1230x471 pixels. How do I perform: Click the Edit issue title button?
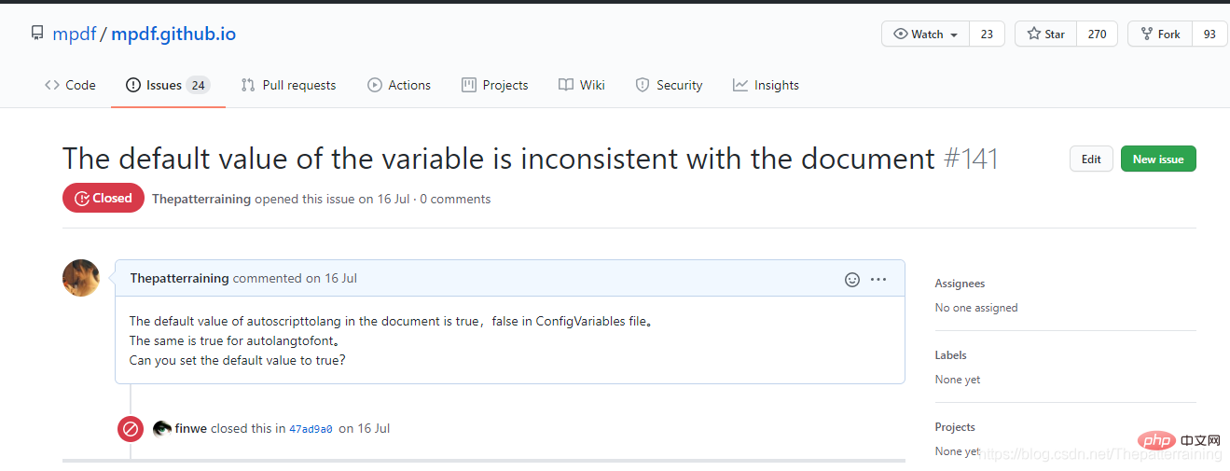pos(1091,159)
